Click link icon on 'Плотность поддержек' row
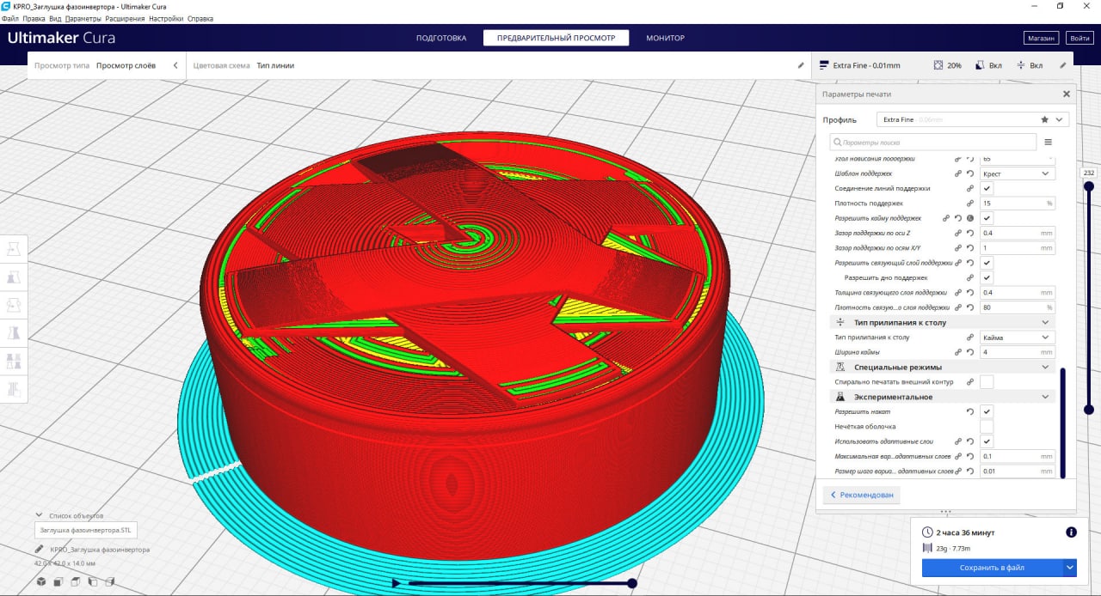This screenshot has width=1101, height=596. 970,204
